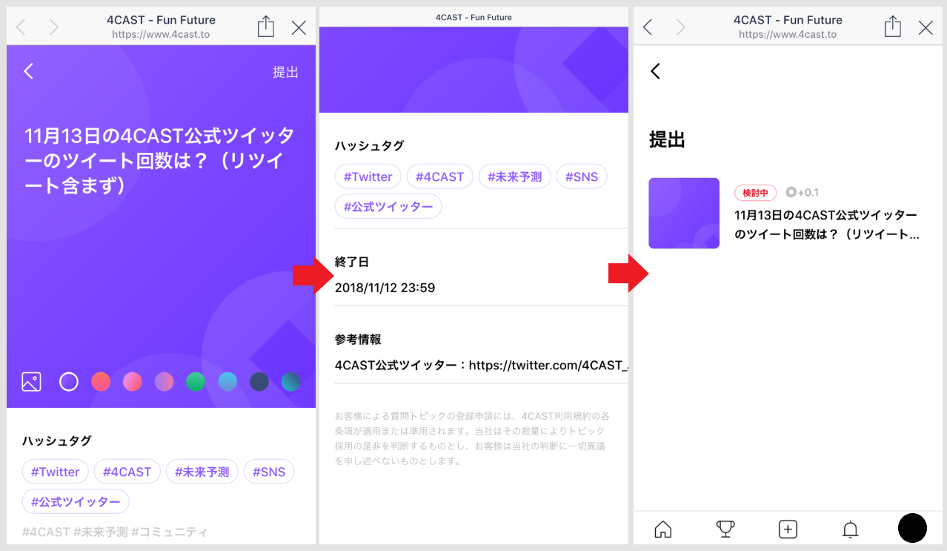Tap the terms disclaimer text in middle screen
Screen dimensions: 947x551
tap(472, 438)
